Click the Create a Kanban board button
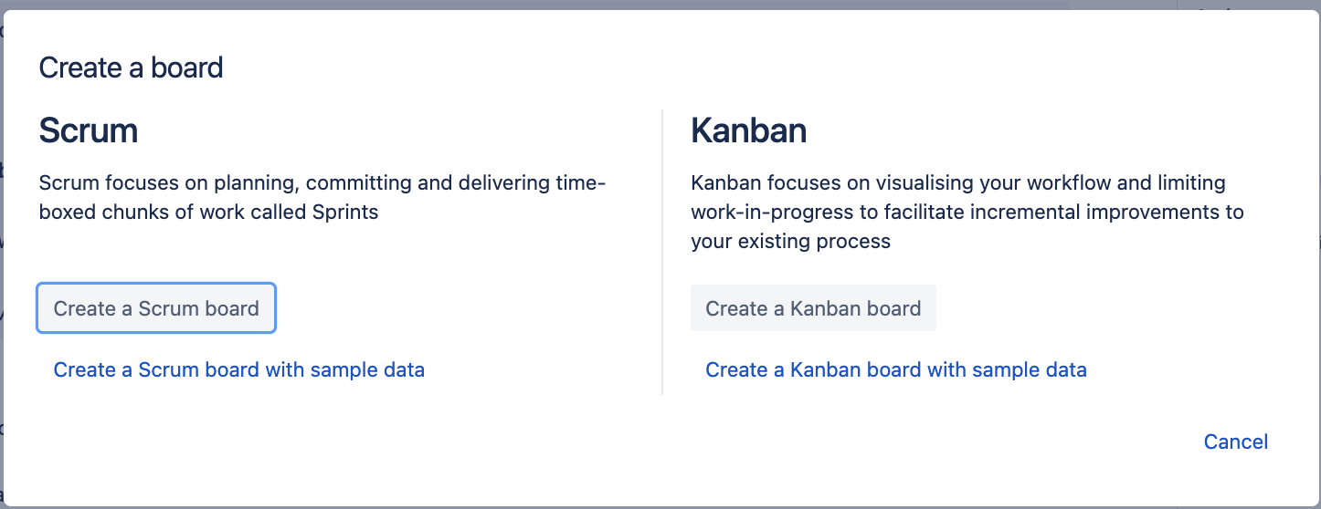 [x=813, y=308]
